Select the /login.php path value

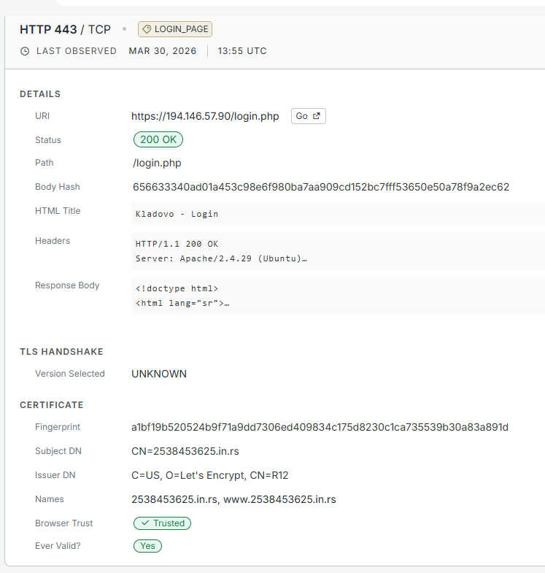point(157,163)
